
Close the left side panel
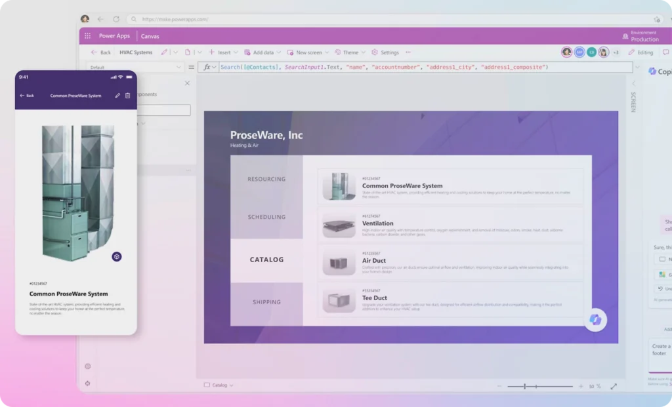[x=187, y=83]
